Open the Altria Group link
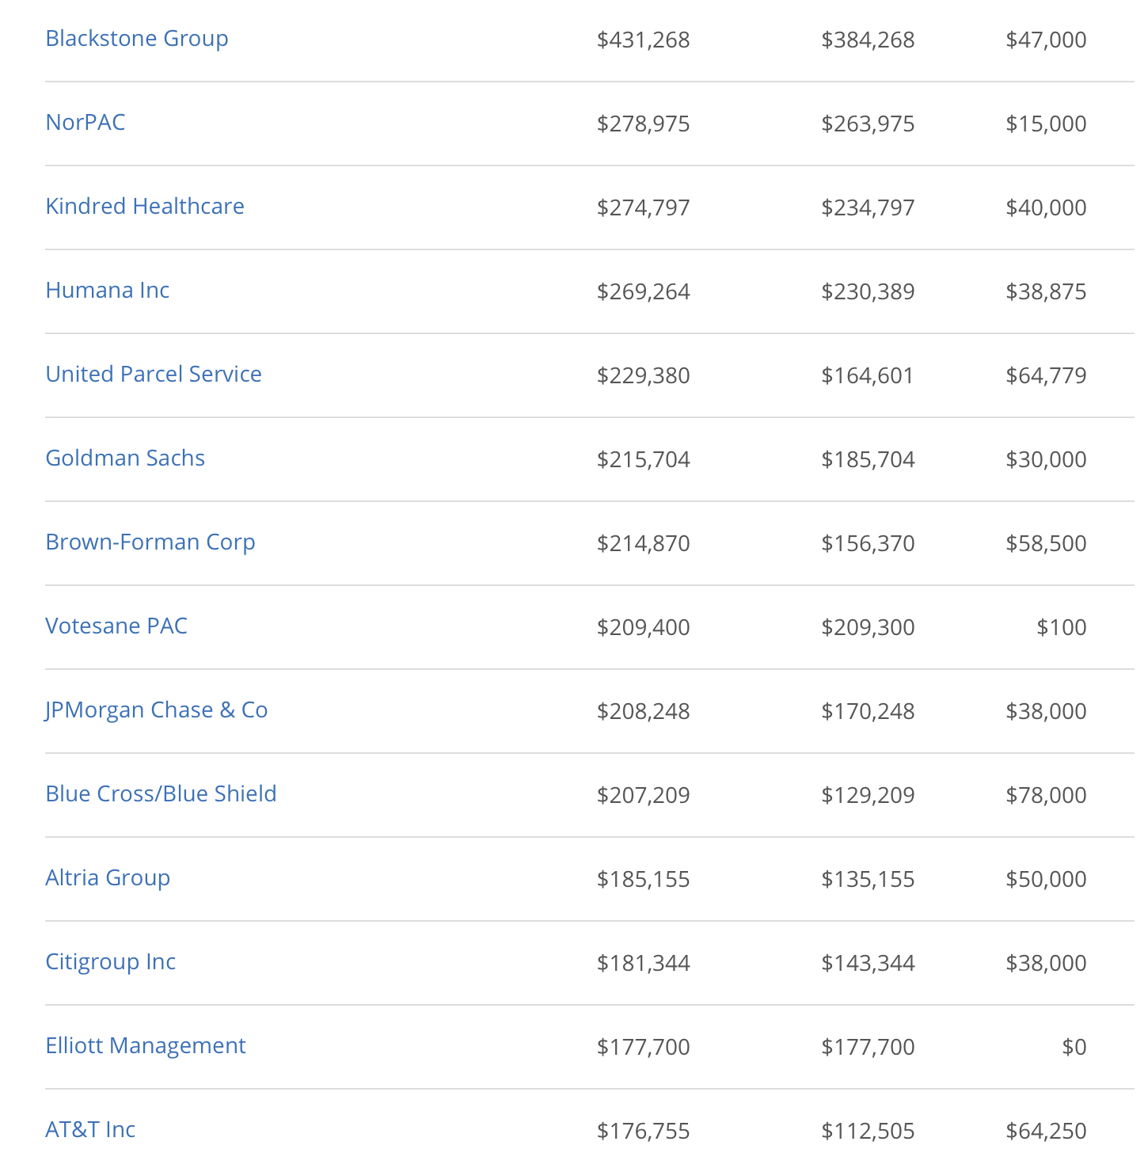The image size is (1148, 1168). [108, 877]
